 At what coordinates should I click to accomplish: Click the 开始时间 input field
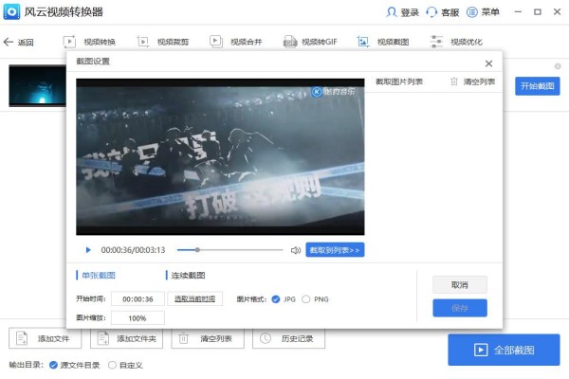pyautogui.click(x=138, y=299)
